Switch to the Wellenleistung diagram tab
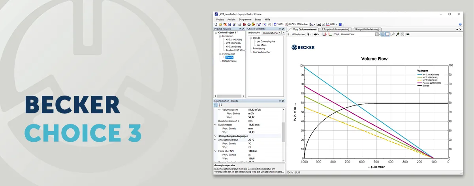This screenshot has height=186, width=474. (367, 29)
